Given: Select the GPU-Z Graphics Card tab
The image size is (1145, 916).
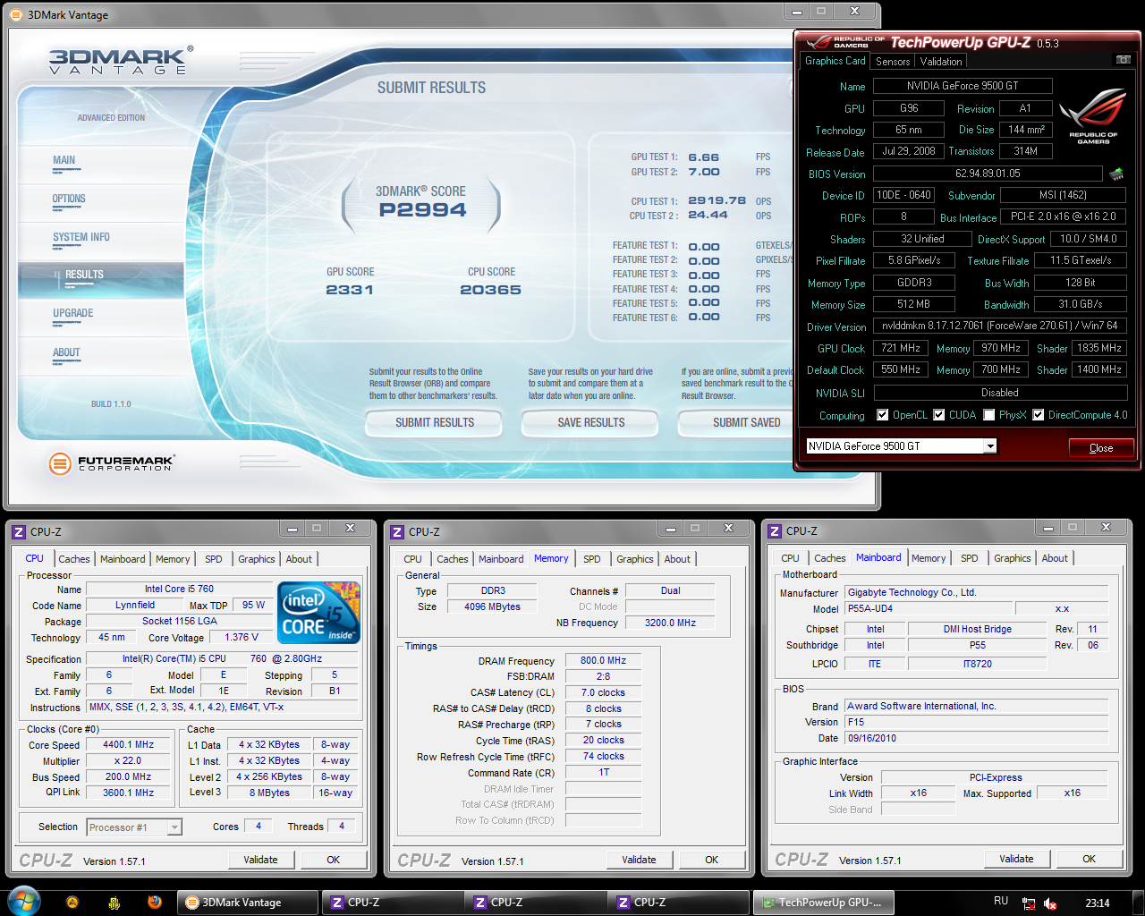Looking at the screenshot, I should pos(835,61).
